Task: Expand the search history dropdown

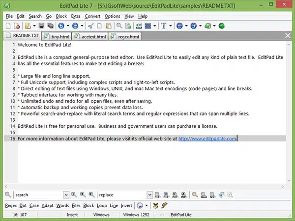Action: (x=66, y=195)
